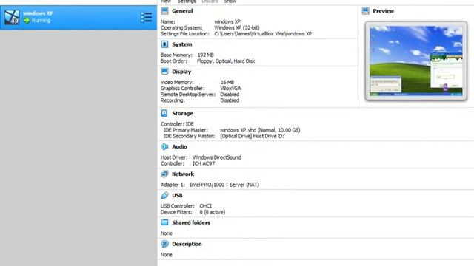Click the System section chip icon
Viewport: 474px width, 266px height.
164,44
